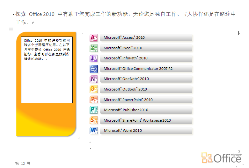
Task: Click the Word 2010 application icon
Action: tap(94, 131)
